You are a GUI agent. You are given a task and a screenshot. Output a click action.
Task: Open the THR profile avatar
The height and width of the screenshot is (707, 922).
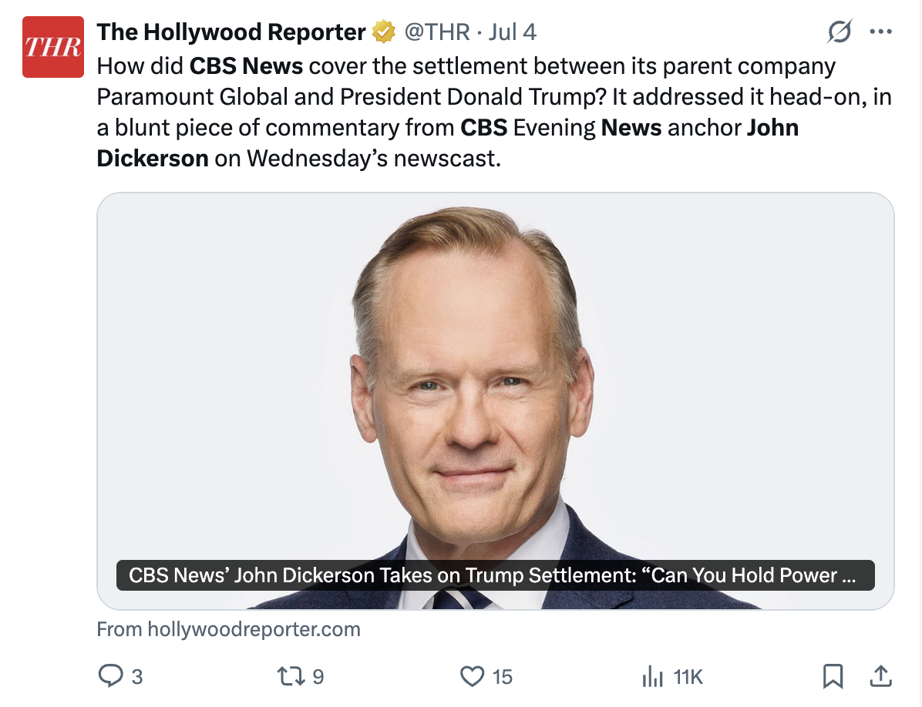pos(53,47)
